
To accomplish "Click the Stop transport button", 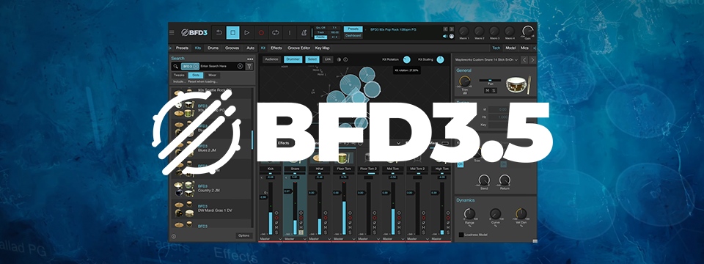I will click(x=232, y=32).
